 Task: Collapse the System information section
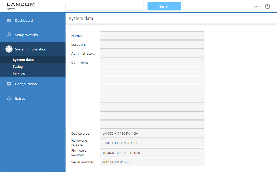[x=31, y=49]
